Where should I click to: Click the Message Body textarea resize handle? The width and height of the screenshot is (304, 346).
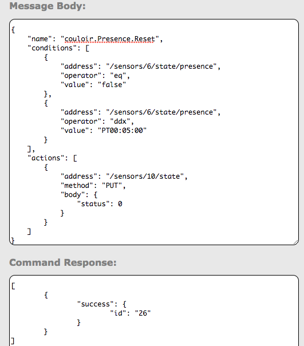click(296, 242)
